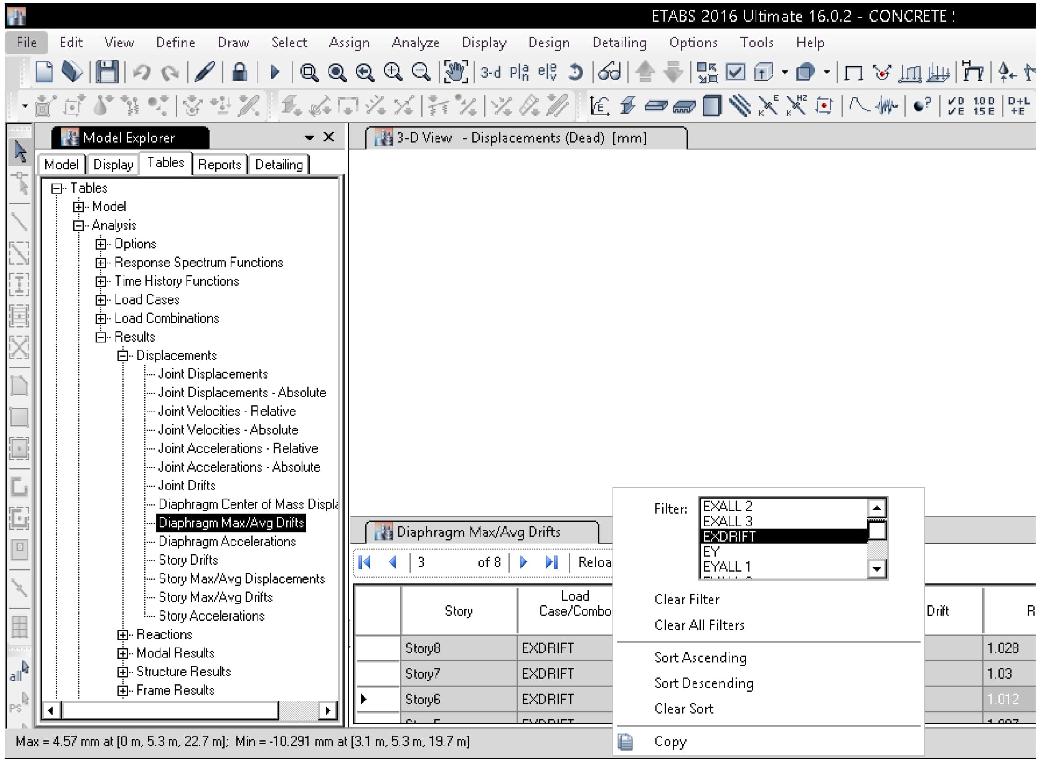The image size is (1040, 762).
Task: Show undeformed shape rectangle icon
Action: 853,73
